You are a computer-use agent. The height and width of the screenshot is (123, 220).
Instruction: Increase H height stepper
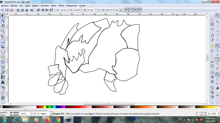point(114,9)
